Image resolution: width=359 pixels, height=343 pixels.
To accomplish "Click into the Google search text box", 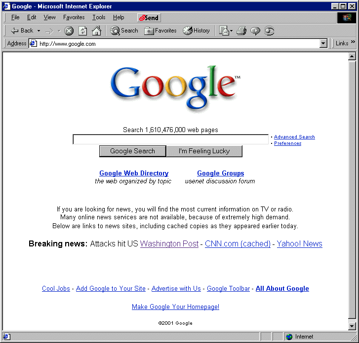I will (170, 139).
